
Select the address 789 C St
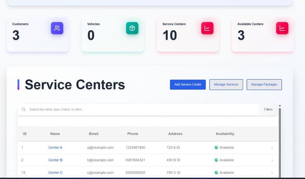pos(173,172)
